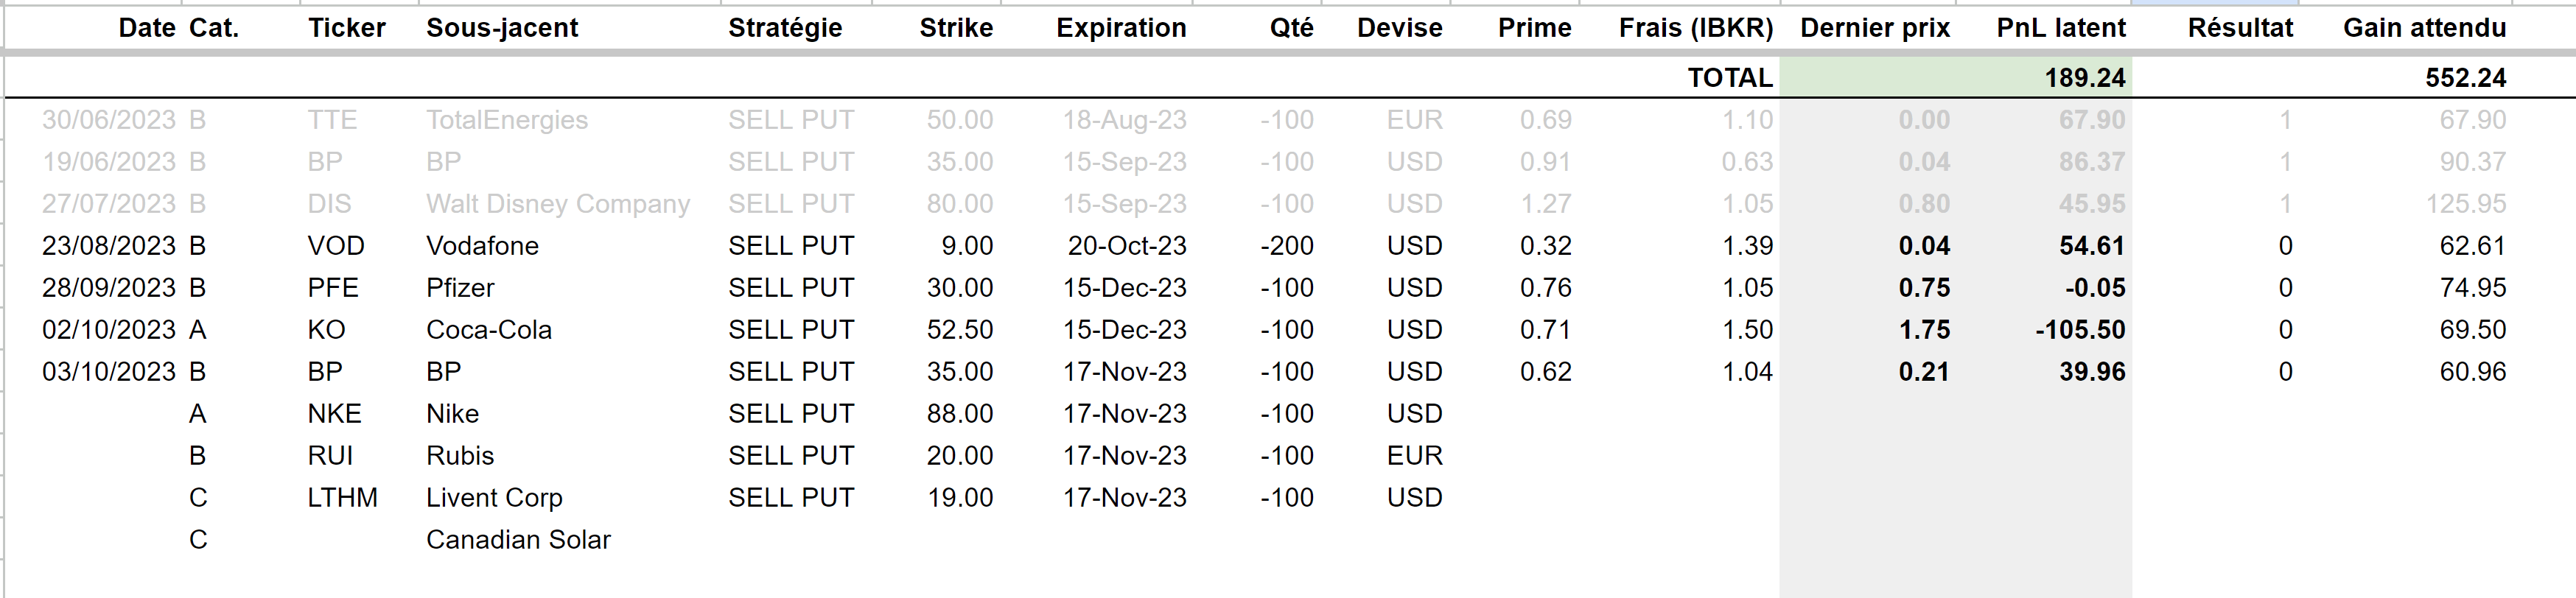Select the Coca-Cola PnL latent -105.50 cell
This screenshot has height=598, width=2576.
pos(2080,330)
